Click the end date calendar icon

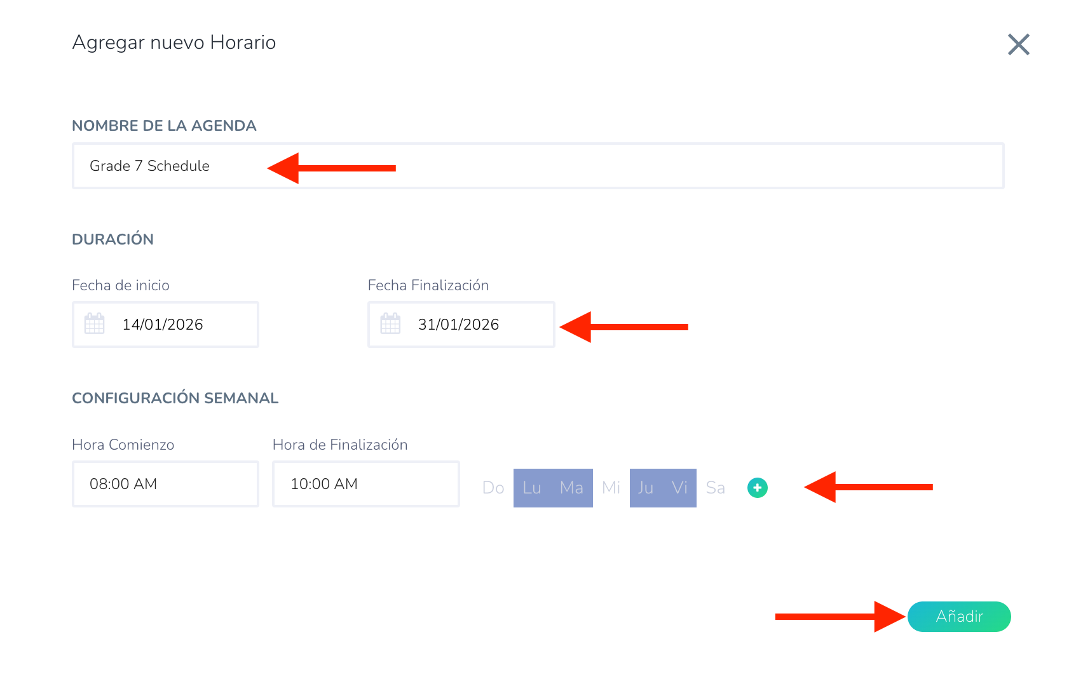390,324
